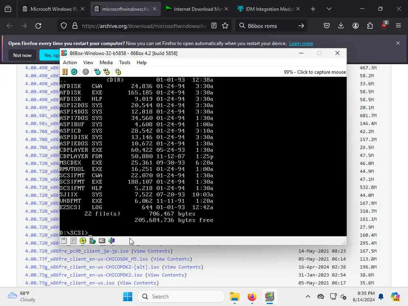The height and width of the screenshot is (306, 408).
Task: Go back one page in Firefox
Action: pos(10,26)
